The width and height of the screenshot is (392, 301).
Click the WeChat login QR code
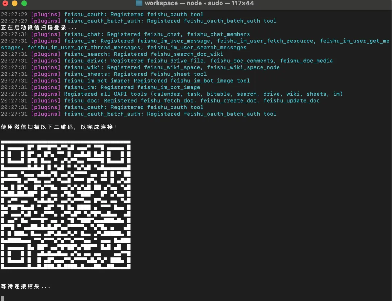pos(65,205)
